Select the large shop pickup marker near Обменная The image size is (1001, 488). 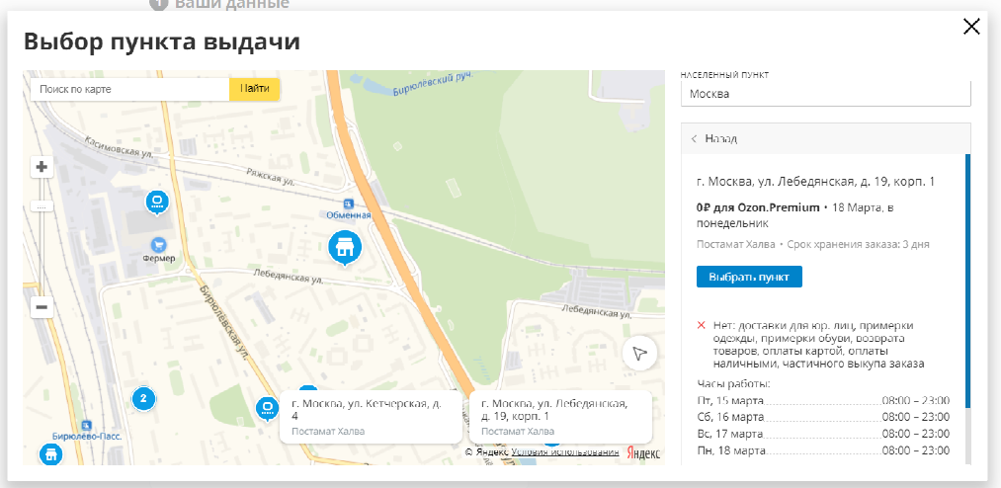pos(345,248)
